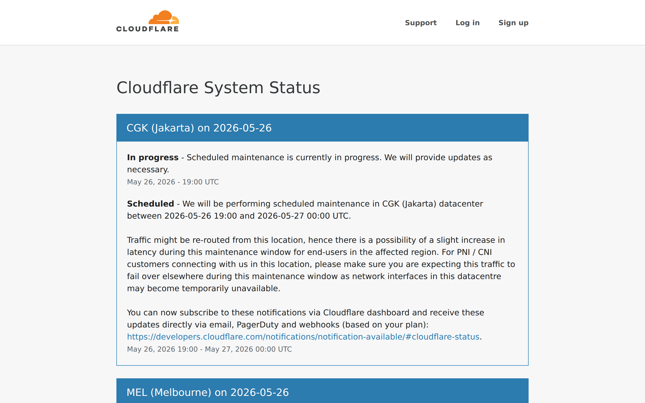Click the Cloudflare logo
This screenshot has height=403, width=645.
coord(148,21)
